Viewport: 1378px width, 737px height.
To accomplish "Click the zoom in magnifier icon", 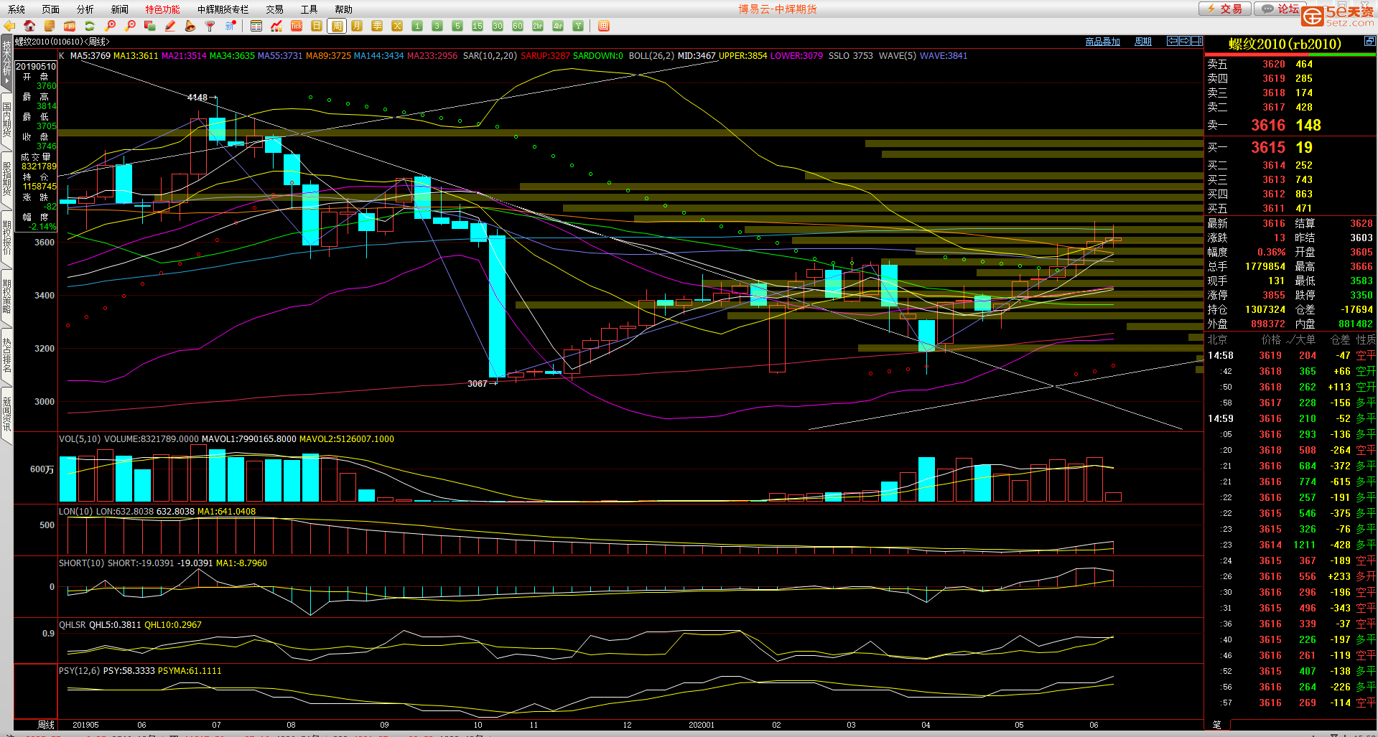I will pos(110,26).
